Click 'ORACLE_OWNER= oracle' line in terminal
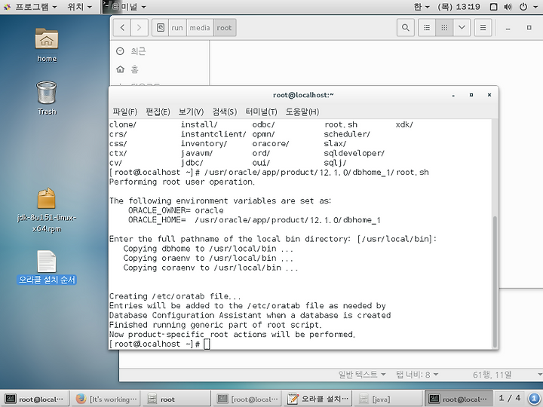543x407 pixels. point(176,210)
